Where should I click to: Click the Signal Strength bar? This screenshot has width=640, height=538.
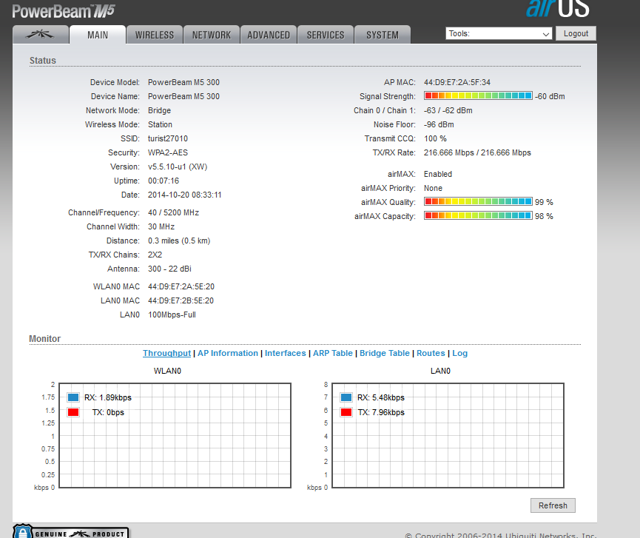[478, 95]
